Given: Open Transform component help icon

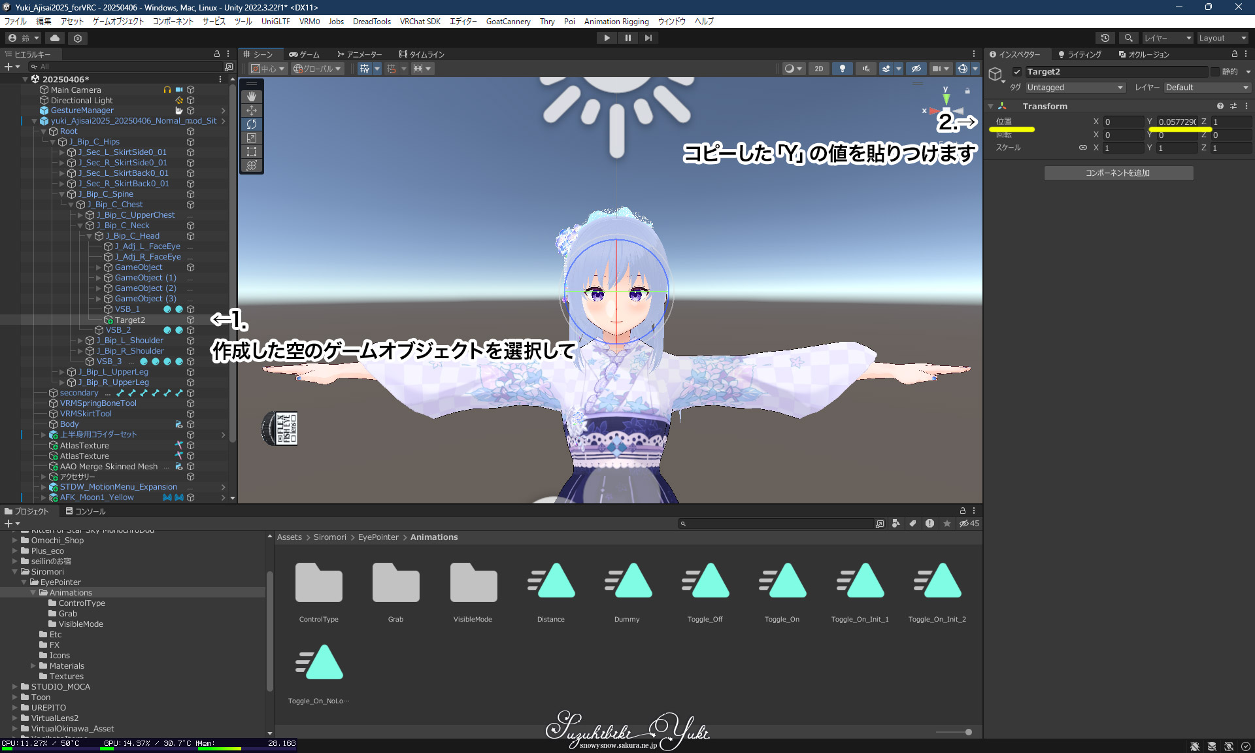Looking at the screenshot, I should 1220,106.
